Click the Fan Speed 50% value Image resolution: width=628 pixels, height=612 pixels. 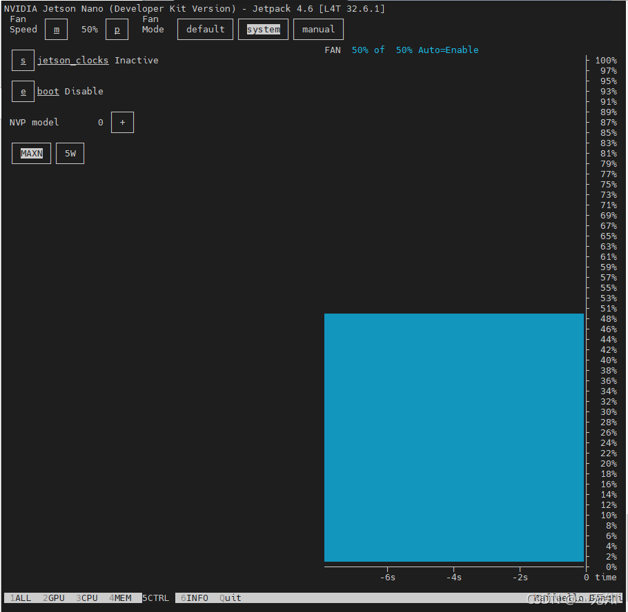90,30
